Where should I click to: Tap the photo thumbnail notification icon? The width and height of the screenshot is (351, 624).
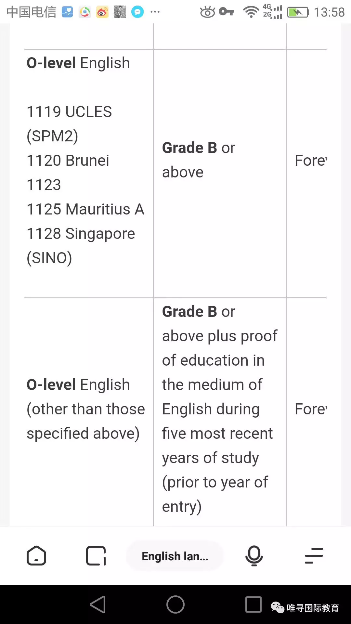120,12
